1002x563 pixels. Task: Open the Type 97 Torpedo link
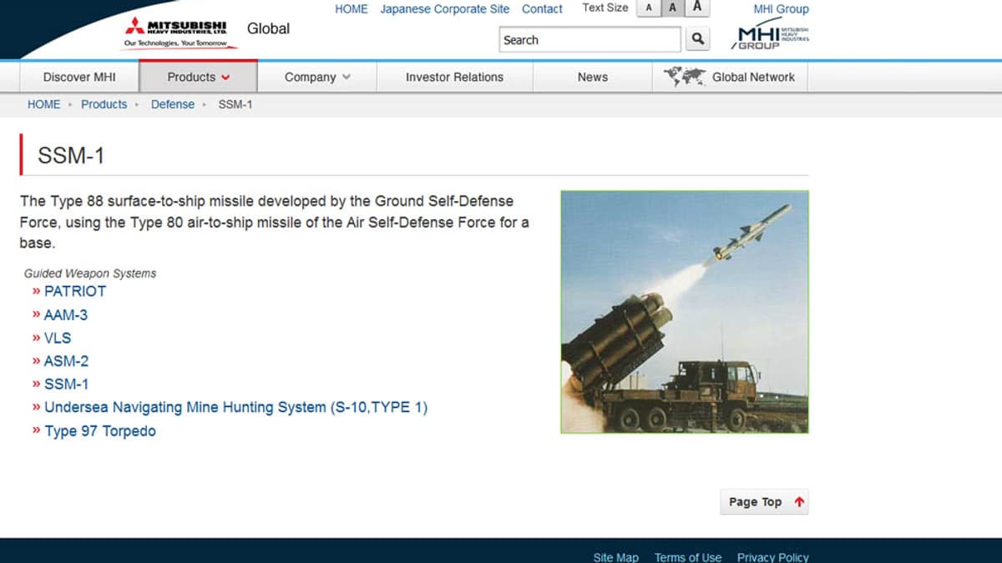click(100, 431)
